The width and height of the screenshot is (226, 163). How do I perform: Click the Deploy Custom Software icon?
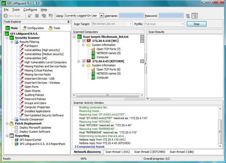(x=17, y=132)
